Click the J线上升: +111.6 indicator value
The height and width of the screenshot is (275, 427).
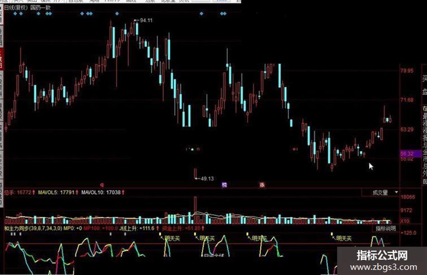pos(139,228)
